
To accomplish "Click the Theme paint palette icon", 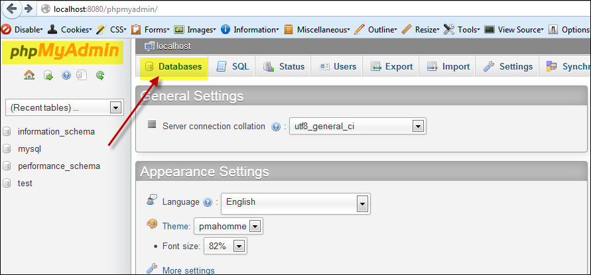I will click(151, 224).
